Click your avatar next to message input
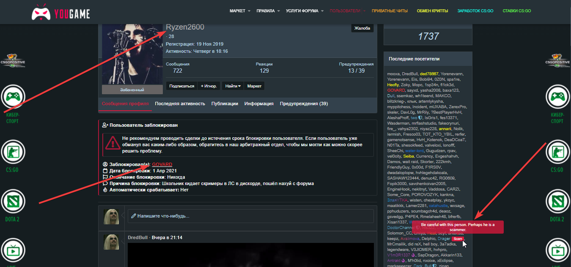 tap(111, 217)
